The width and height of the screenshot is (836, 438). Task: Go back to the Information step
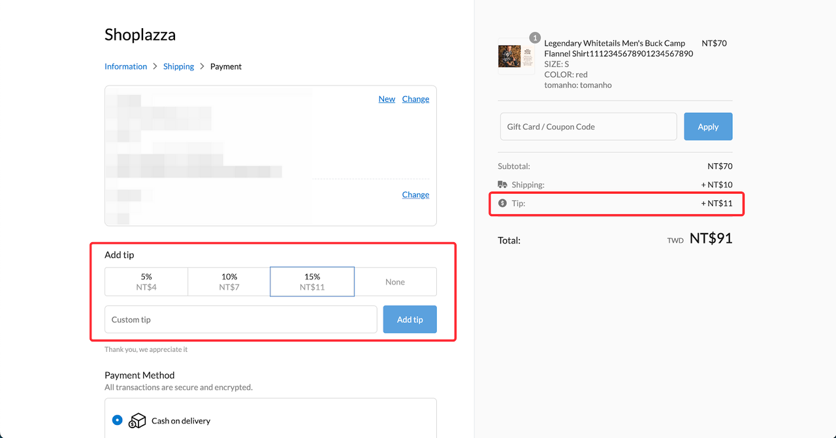point(125,67)
